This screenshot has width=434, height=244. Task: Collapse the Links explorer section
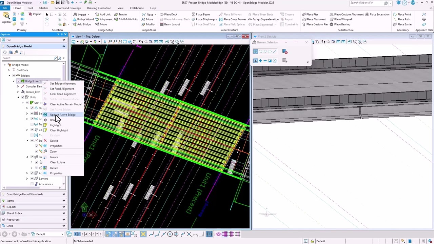click(x=34, y=226)
